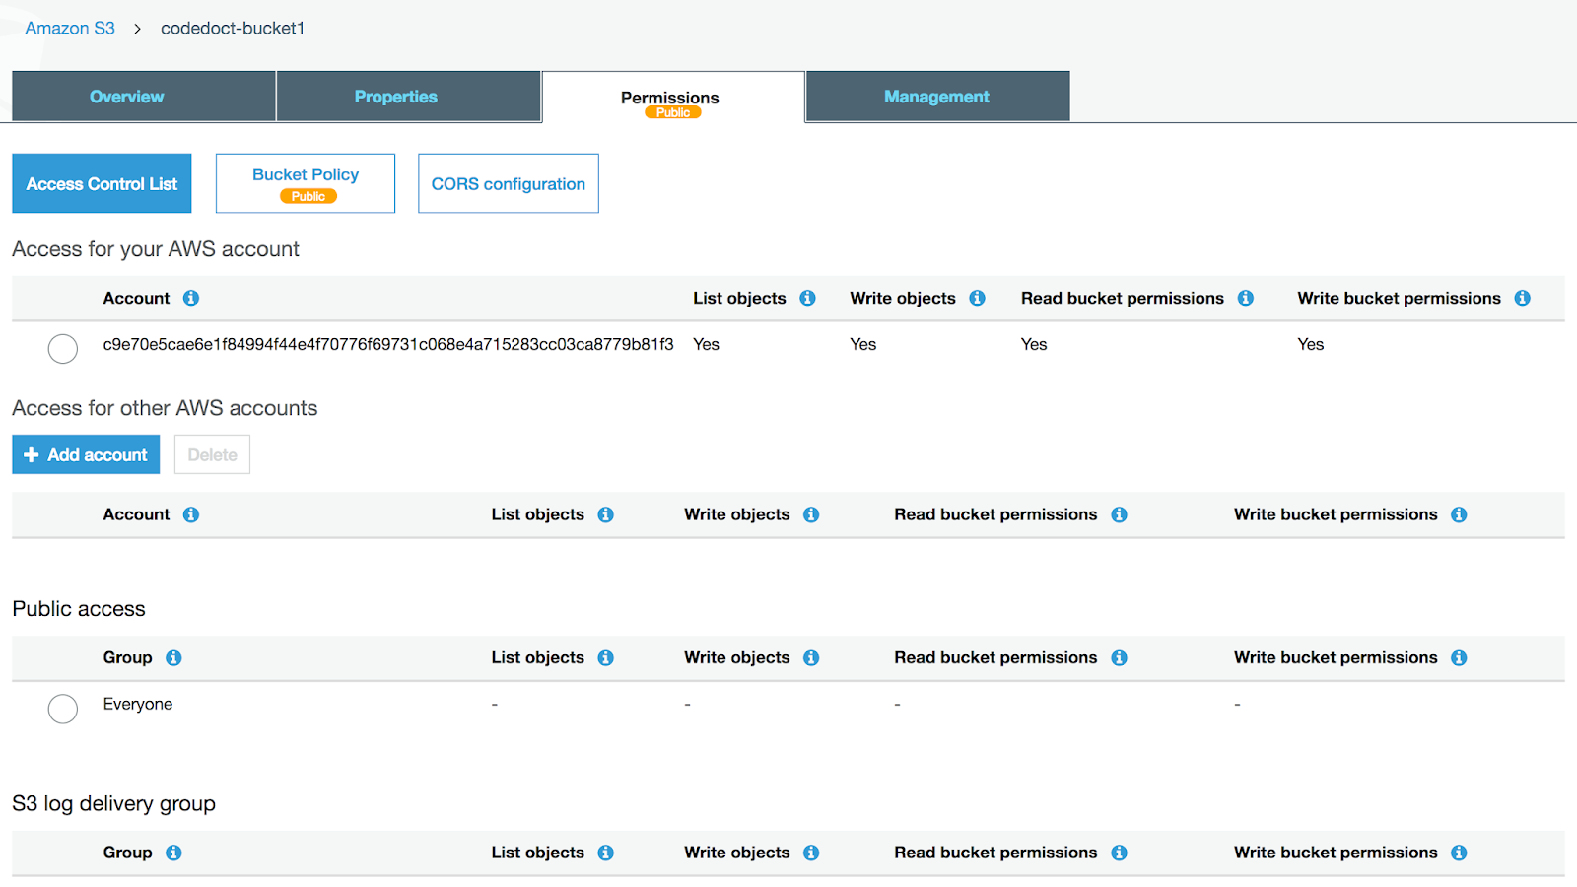Click info icon beside Group in S3 log delivery table

tap(173, 853)
